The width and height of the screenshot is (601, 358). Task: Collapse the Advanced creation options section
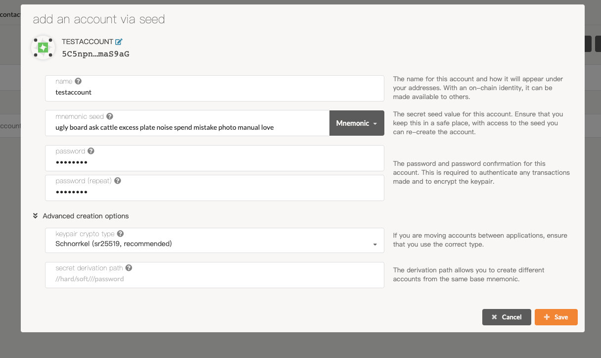point(81,216)
